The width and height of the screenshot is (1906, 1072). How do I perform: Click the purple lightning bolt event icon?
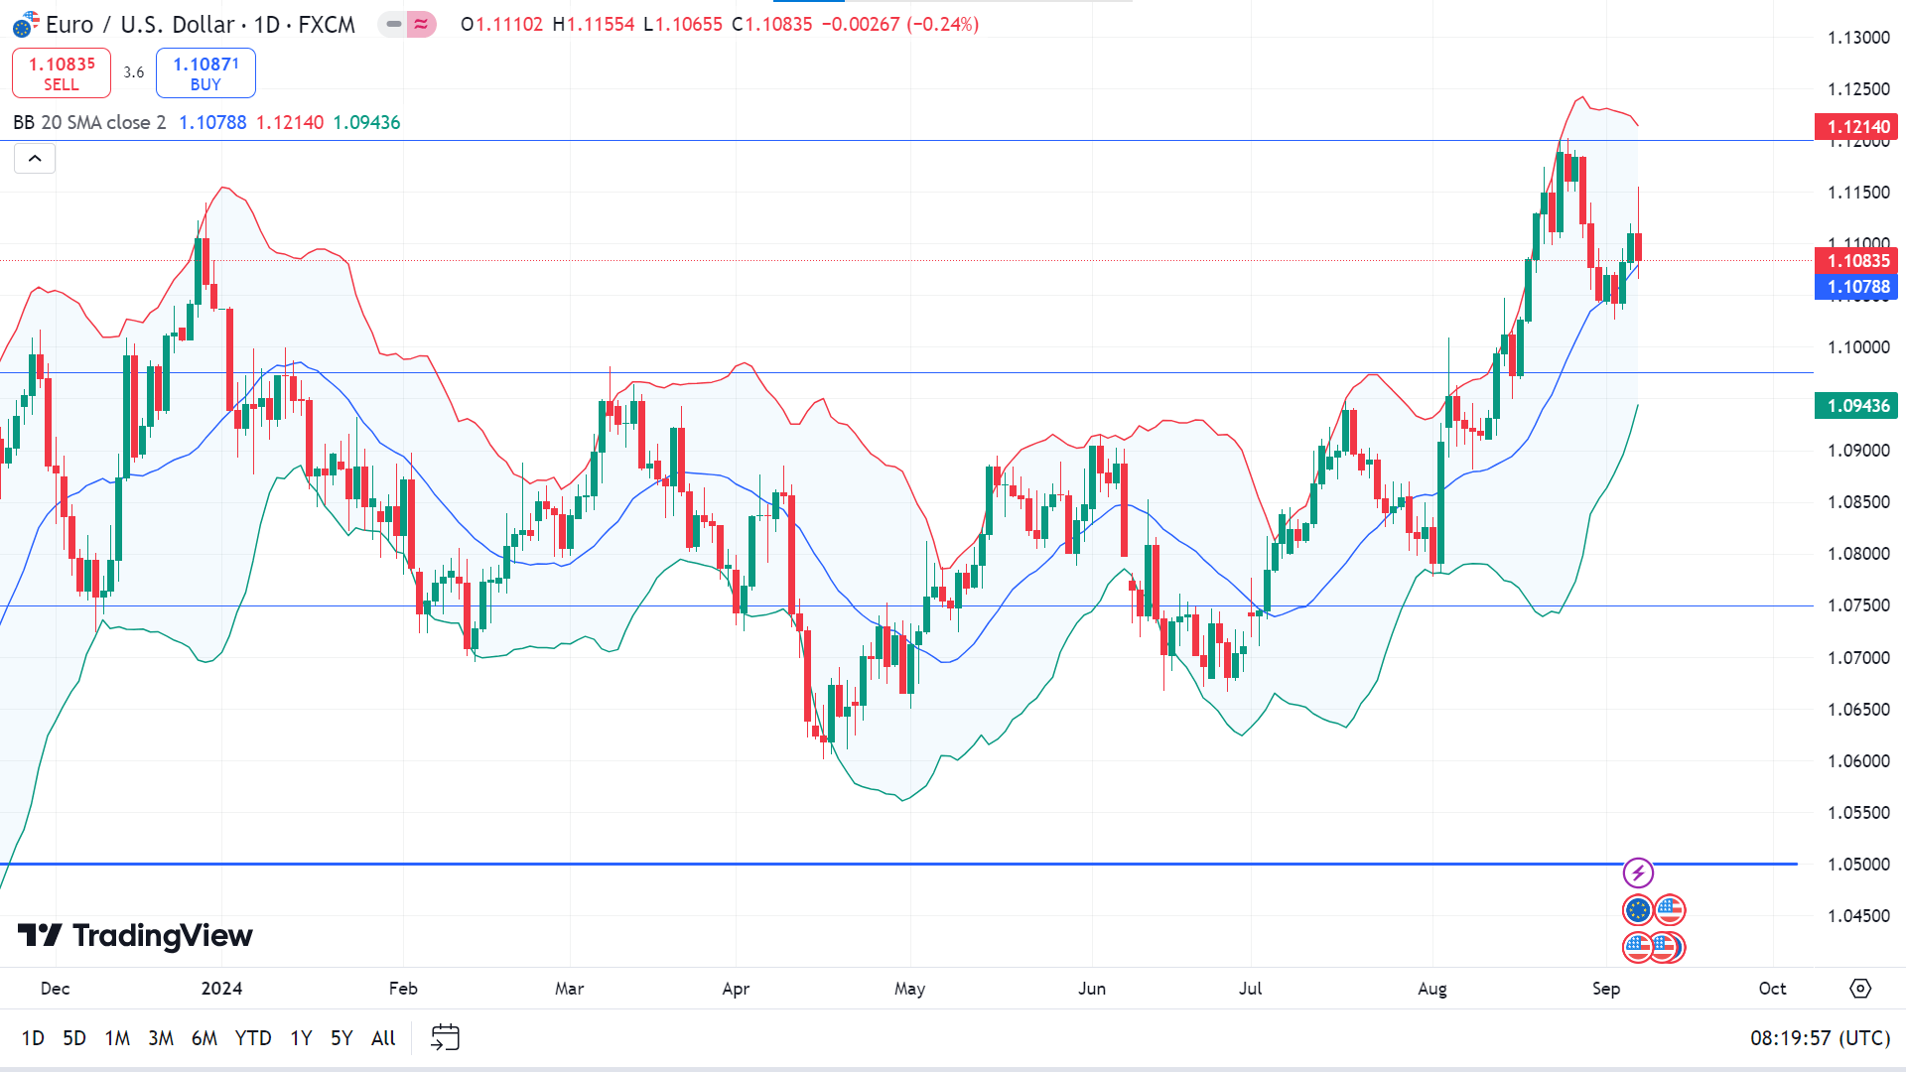coord(1638,873)
